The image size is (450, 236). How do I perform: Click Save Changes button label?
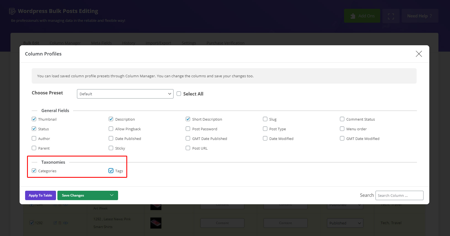(x=73, y=195)
